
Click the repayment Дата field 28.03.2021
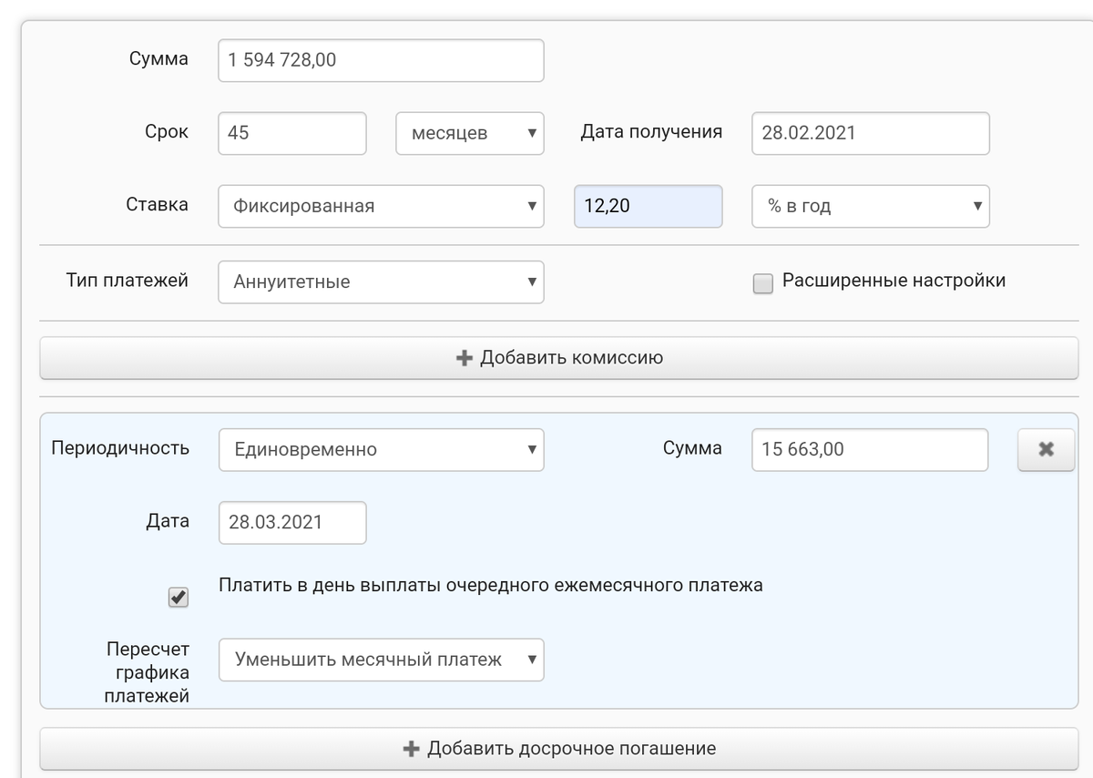291,523
